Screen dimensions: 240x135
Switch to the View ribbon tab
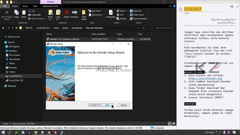click(35, 6)
